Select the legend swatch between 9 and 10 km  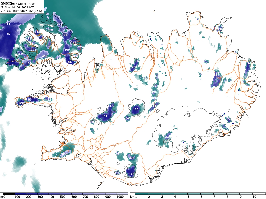[246, 194]
